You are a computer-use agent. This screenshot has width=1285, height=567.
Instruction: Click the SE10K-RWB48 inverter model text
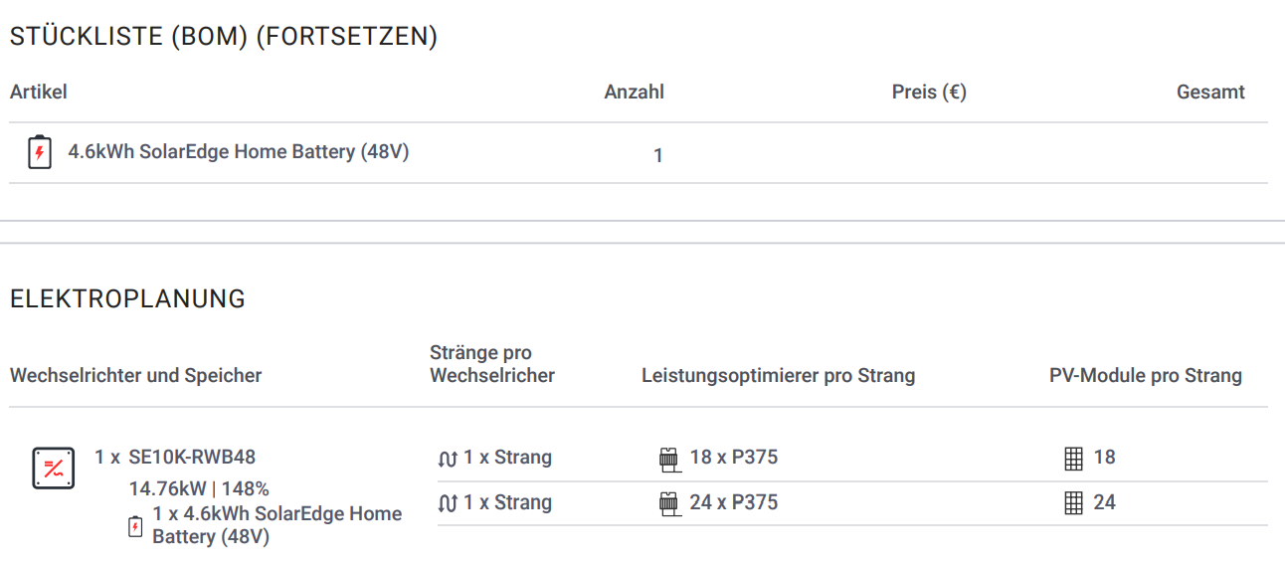[192, 458]
